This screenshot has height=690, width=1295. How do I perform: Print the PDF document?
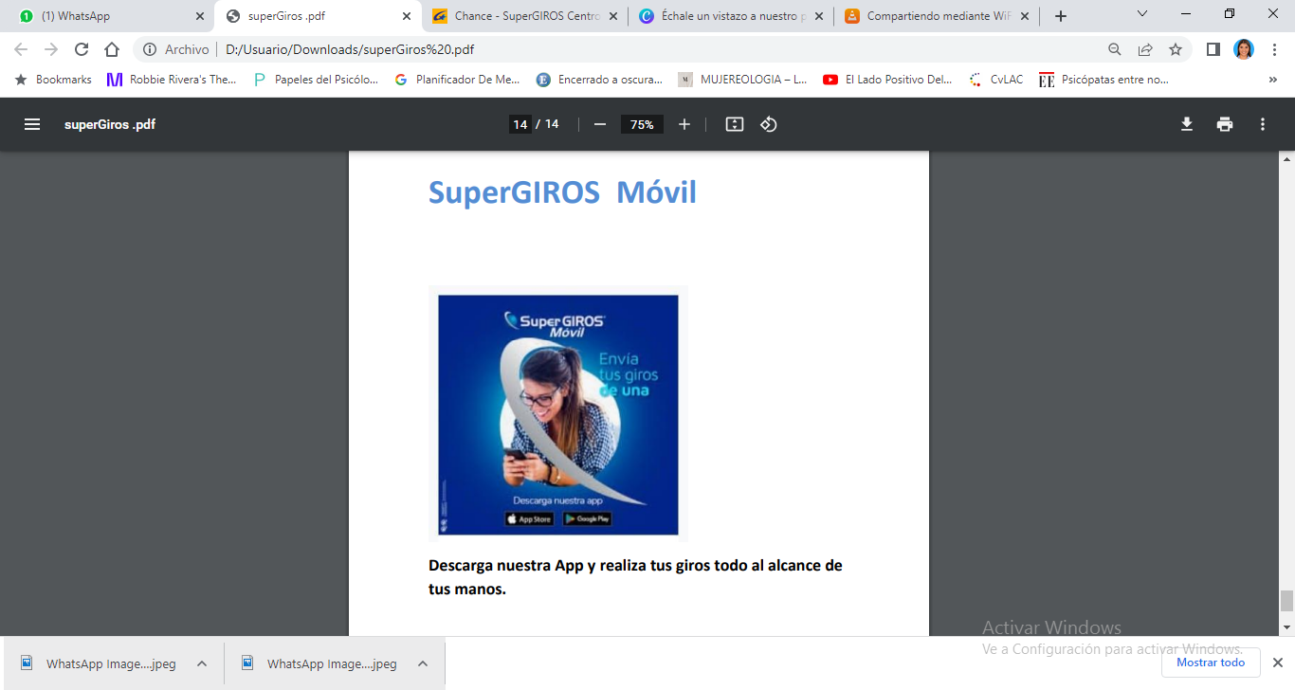click(1225, 124)
